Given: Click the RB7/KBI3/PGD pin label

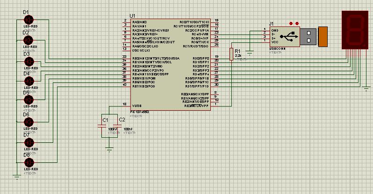Looking at the screenshot, I should (x=143, y=87).
